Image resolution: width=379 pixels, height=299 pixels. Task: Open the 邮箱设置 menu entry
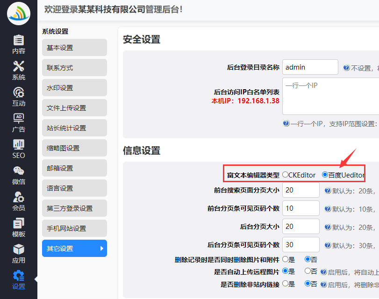[x=74, y=168]
